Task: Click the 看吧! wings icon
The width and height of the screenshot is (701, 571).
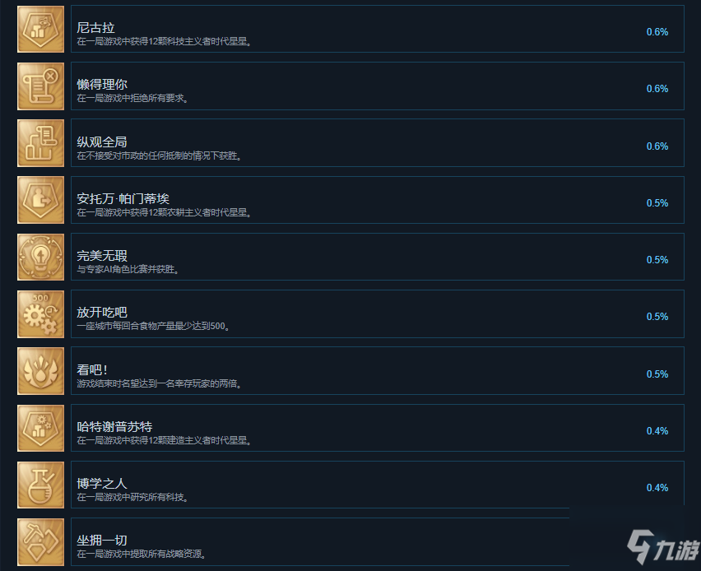Action: 40,371
